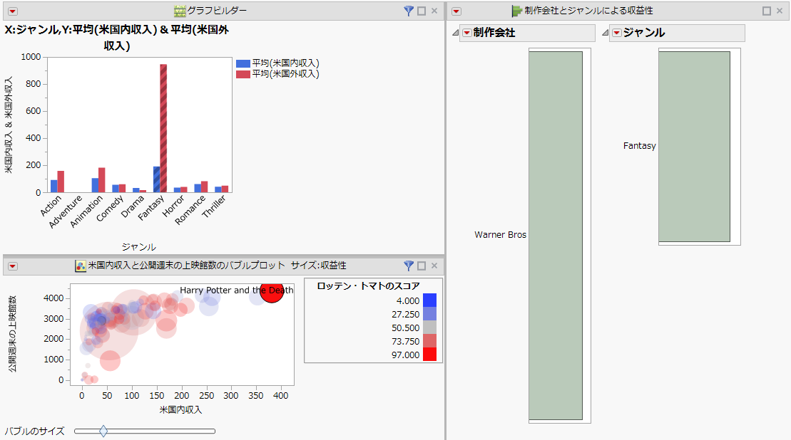The width and height of the screenshot is (791, 440).
Task: Select the Warner Bros histogram bar
Action: (x=556, y=235)
